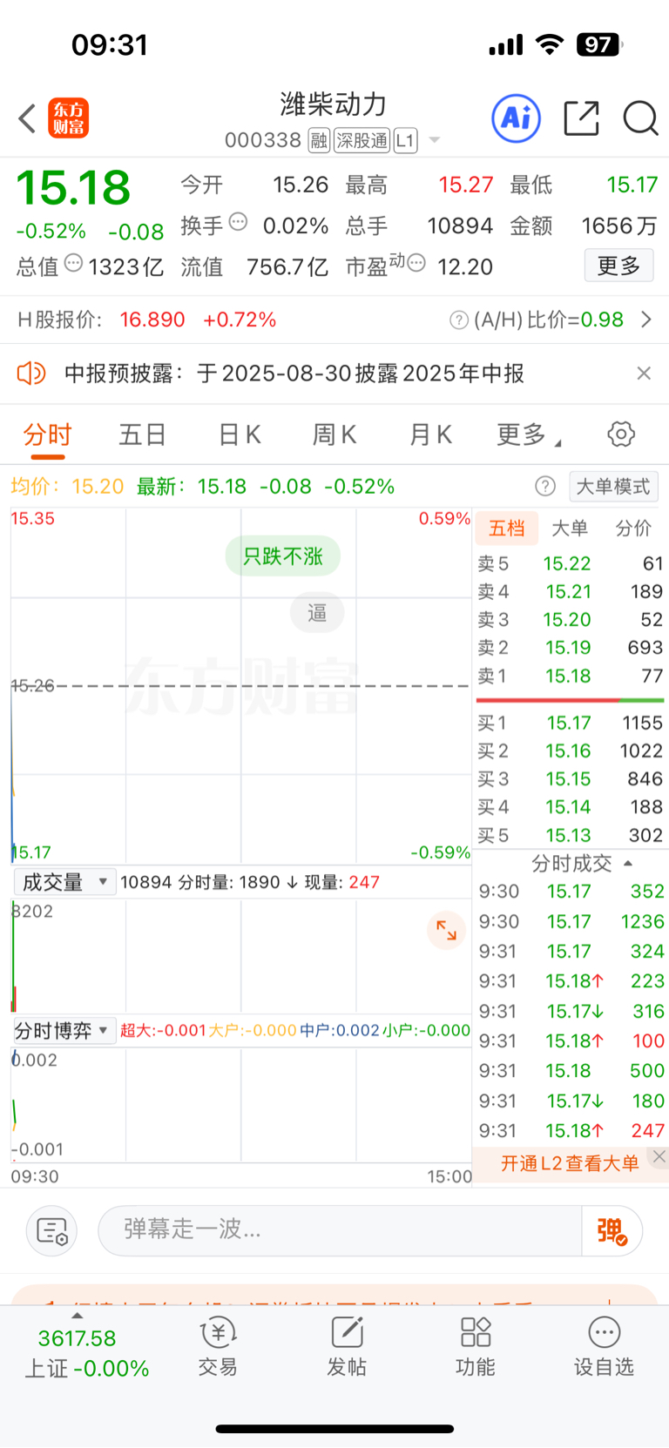669x1448 pixels.
Task: Switch to the 五日 tab
Action: coord(143,434)
